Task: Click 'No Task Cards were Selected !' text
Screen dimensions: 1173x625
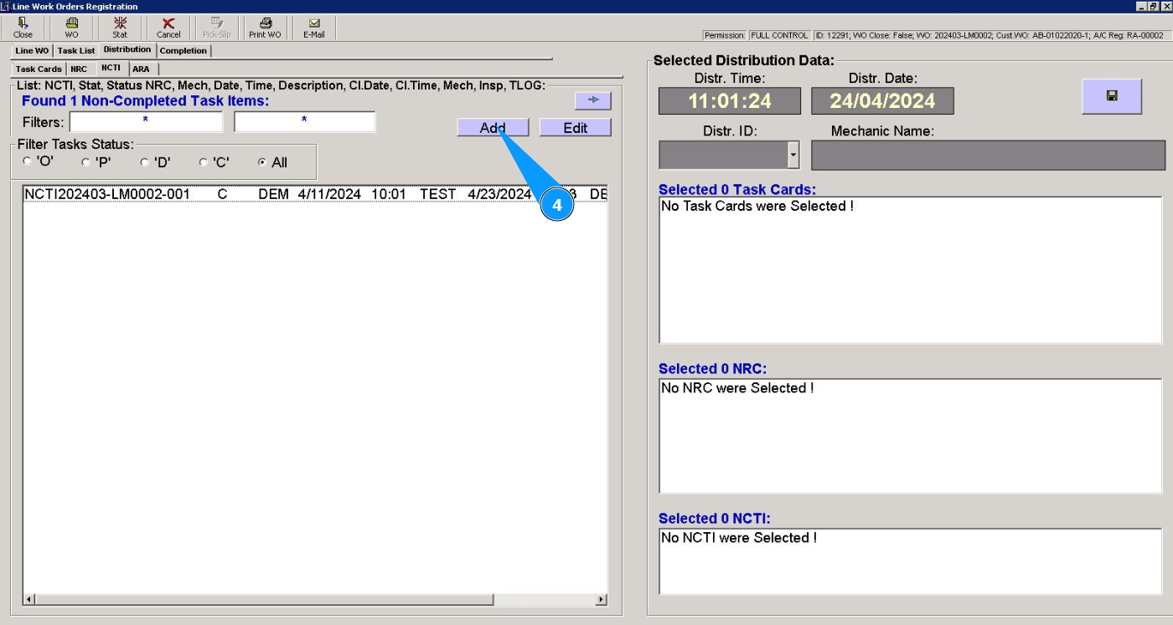Action: tap(757, 206)
